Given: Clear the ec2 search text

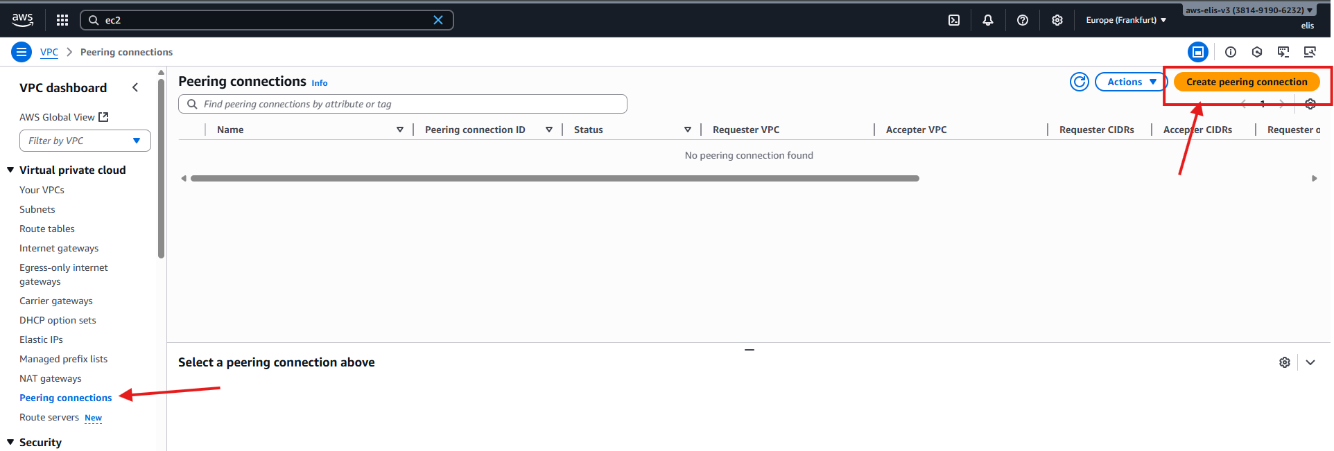Looking at the screenshot, I should [438, 20].
